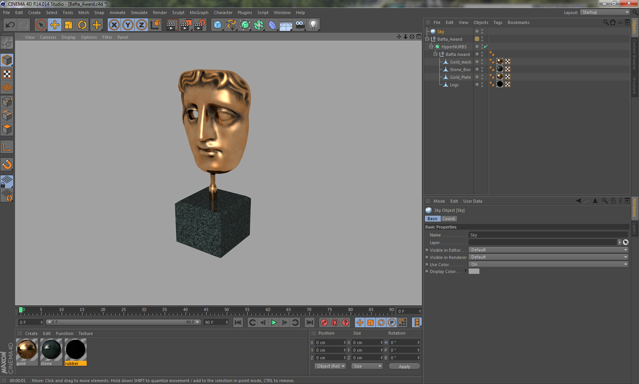Select the stone material thumbnail
Image resolution: width=639 pixels, height=384 pixels.
click(51, 350)
